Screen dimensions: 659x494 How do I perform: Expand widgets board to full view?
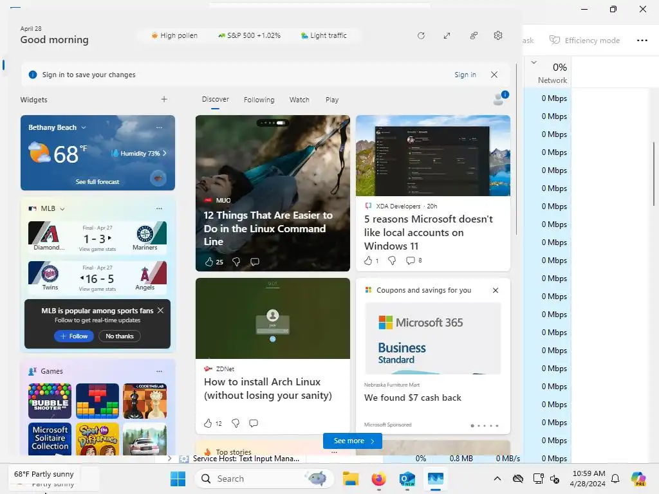(447, 36)
